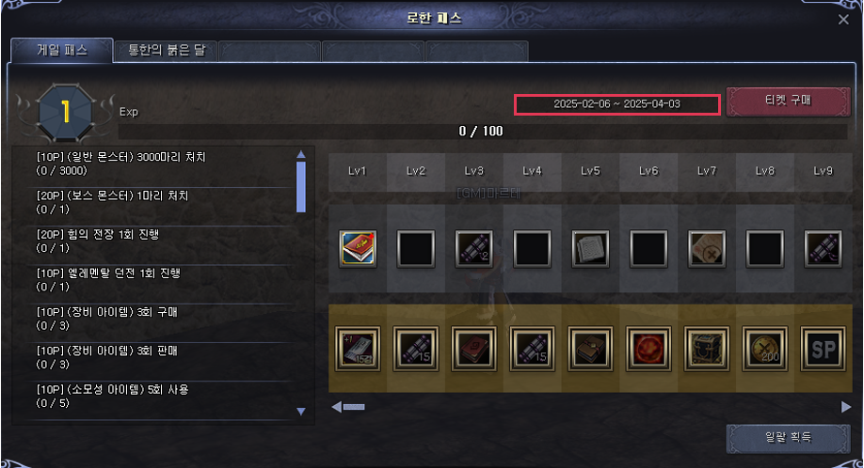The height and width of the screenshot is (468, 864).
Task: Click the 티켓 구매 button
Action: coord(788,101)
